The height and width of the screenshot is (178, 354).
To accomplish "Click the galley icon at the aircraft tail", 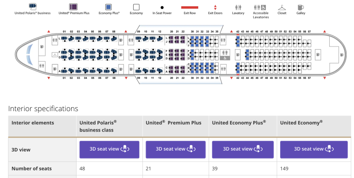I will (x=342, y=54).
